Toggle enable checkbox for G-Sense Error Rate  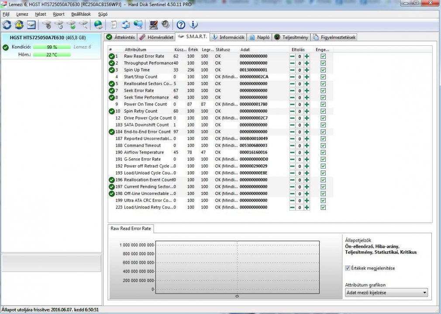pyautogui.click(x=323, y=159)
